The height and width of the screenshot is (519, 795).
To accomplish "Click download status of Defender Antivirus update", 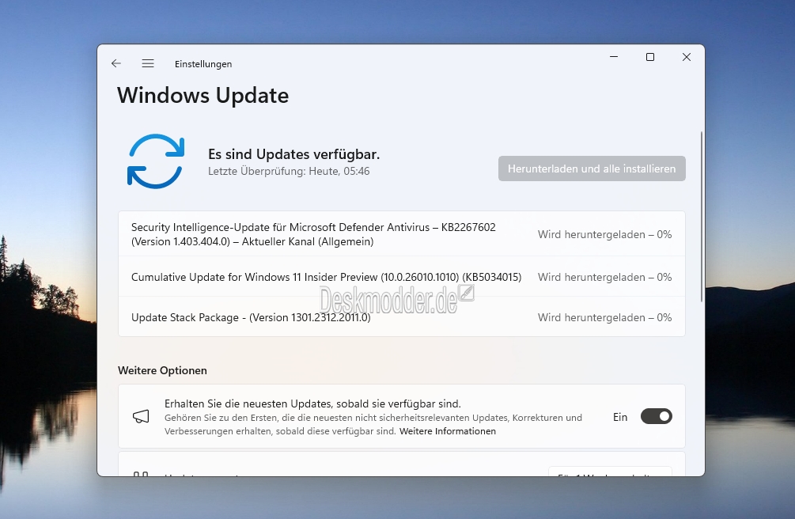I will tap(604, 234).
